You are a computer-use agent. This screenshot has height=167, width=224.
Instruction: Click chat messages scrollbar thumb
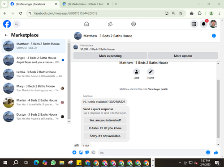click(x=218, y=109)
